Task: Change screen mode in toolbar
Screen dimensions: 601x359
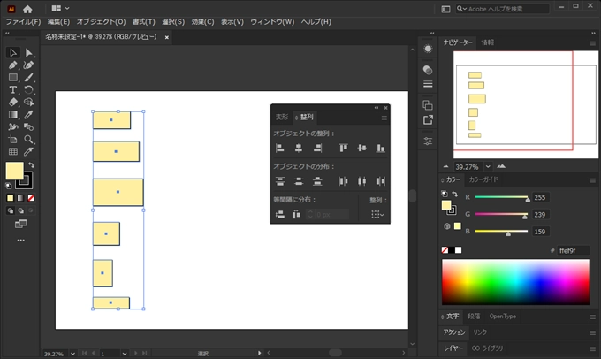Action: pyautogui.click(x=20, y=224)
